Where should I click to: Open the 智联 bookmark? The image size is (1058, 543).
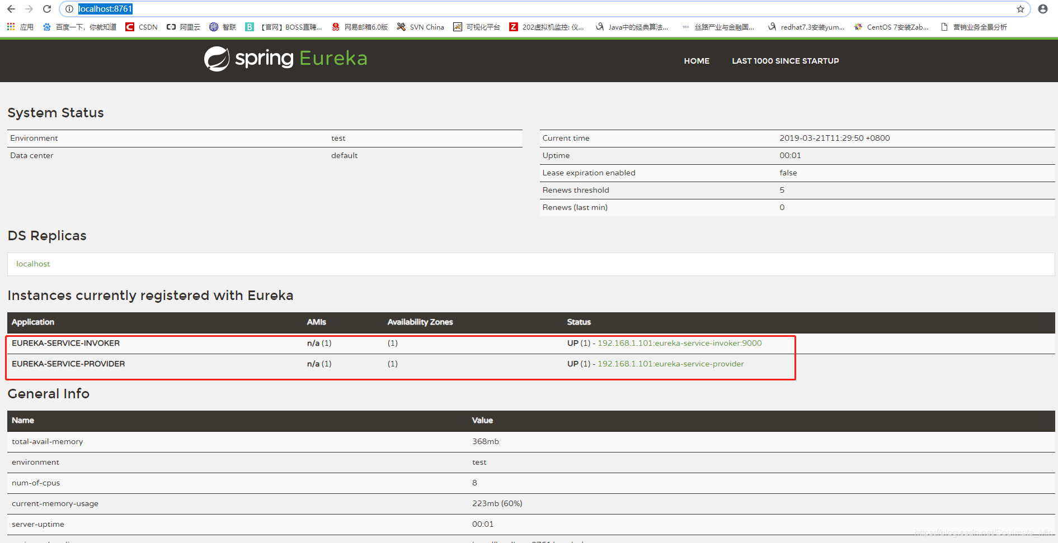pyautogui.click(x=223, y=27)
